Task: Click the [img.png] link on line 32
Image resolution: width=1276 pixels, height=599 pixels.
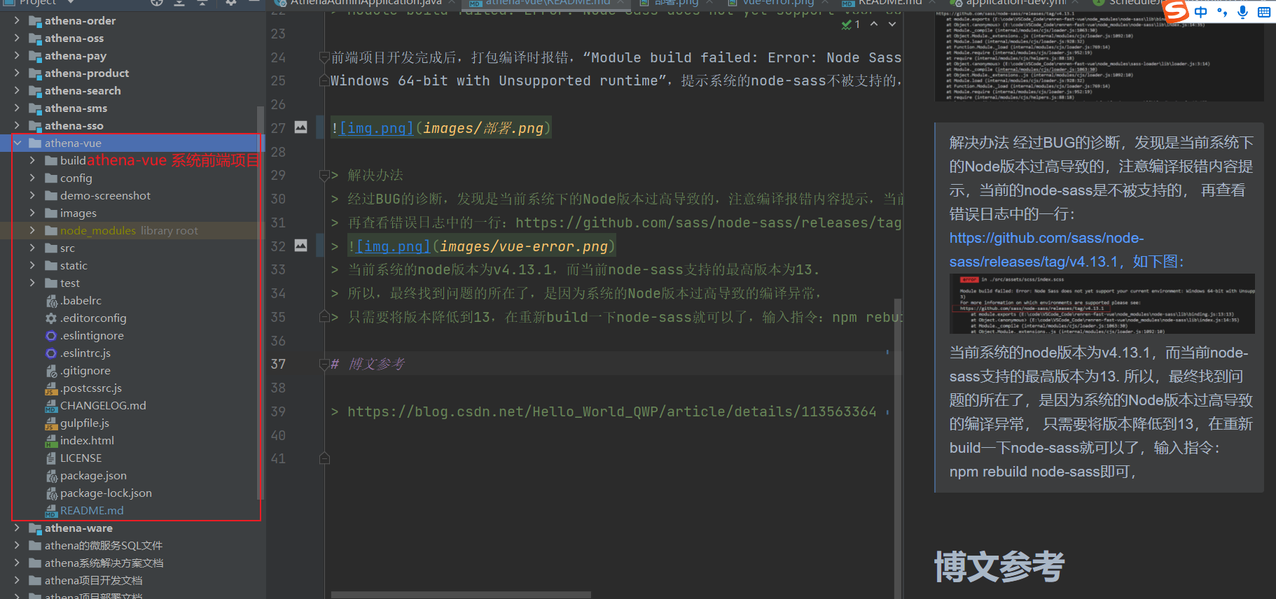Action: tap(394, 246)
